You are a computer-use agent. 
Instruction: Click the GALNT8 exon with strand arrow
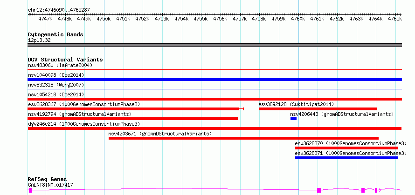[x=376, y=190]
